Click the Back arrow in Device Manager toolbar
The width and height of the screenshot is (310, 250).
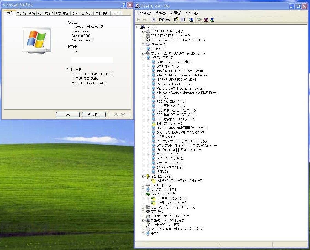coord(138,20)
